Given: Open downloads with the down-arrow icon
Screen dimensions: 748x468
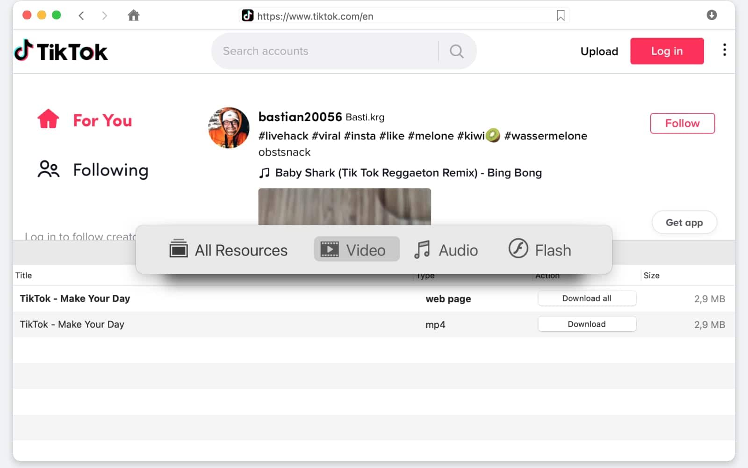Looking at the screenshot, I should point(712,15).
